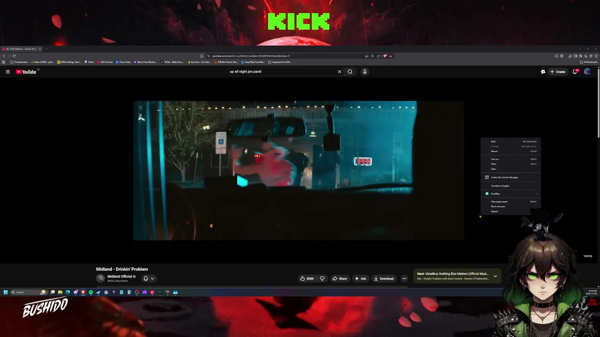Open Brave Shields lion icon

[x=385, y=56]
